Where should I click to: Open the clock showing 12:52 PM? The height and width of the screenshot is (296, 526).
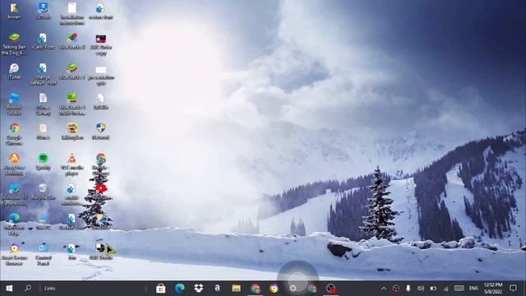(493, 289)
